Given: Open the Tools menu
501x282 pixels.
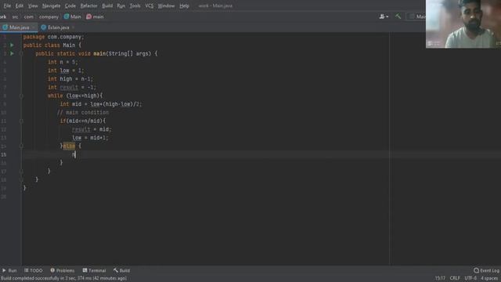Looking at the screenshot, I should pyautogui.click(x=135, y=5).
